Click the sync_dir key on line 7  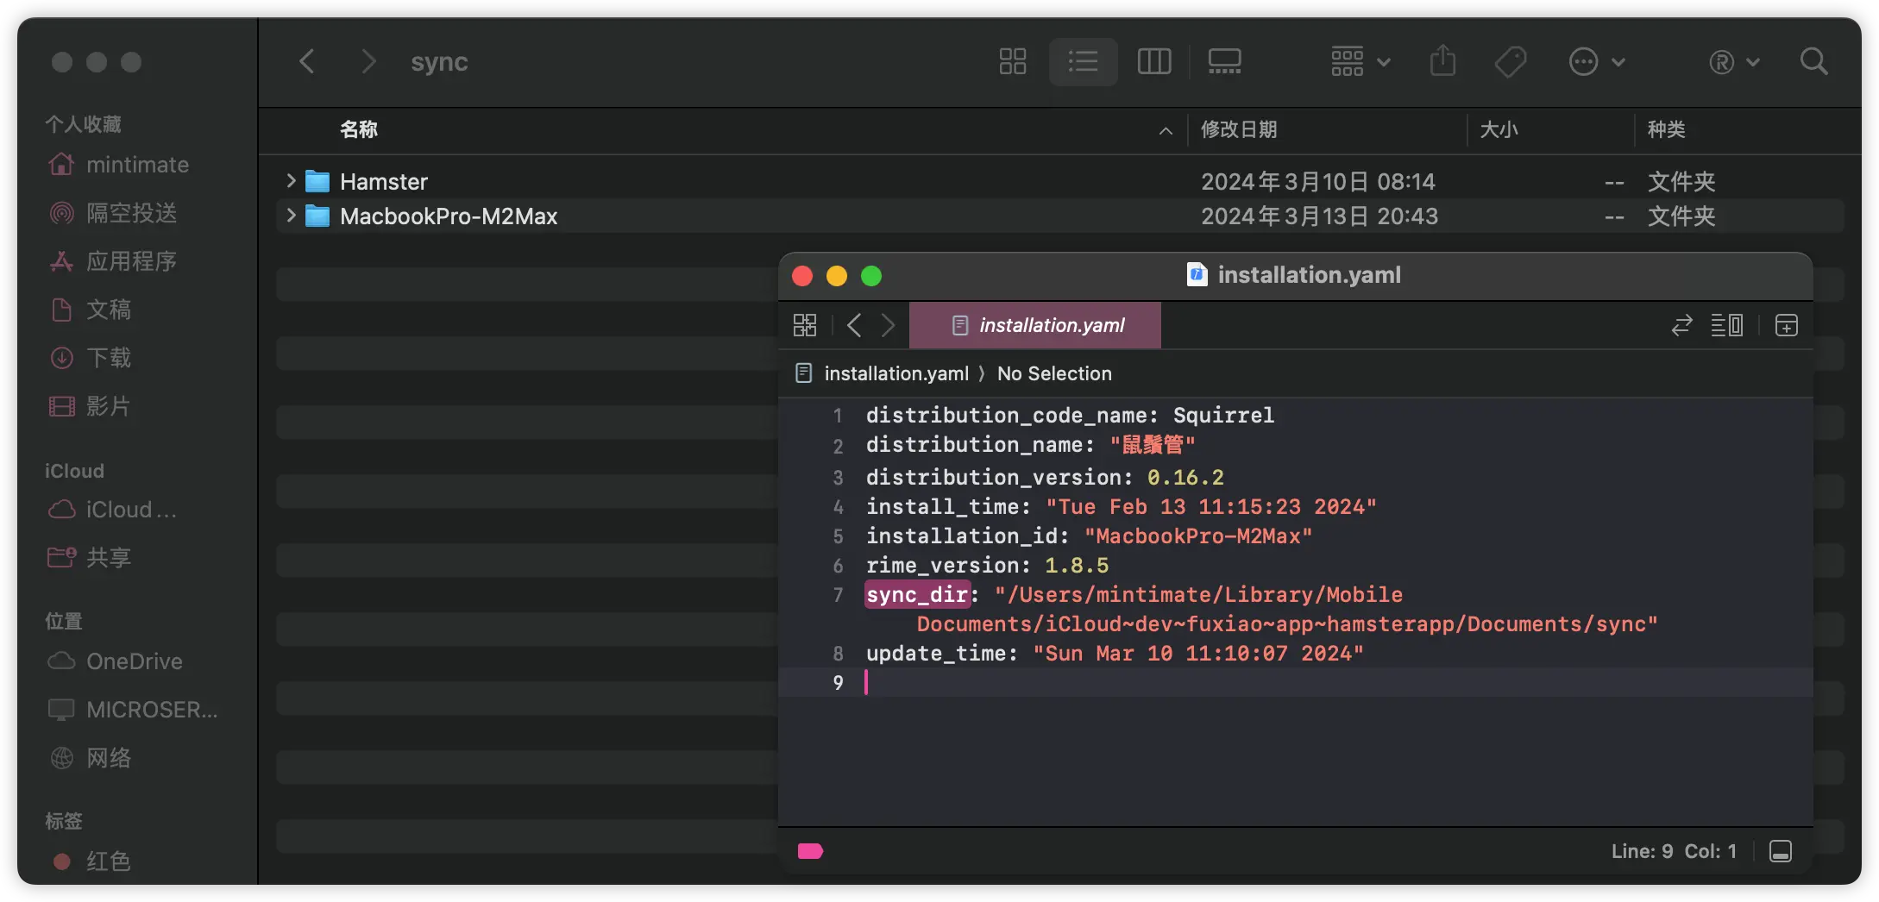[x=917, y=594]
